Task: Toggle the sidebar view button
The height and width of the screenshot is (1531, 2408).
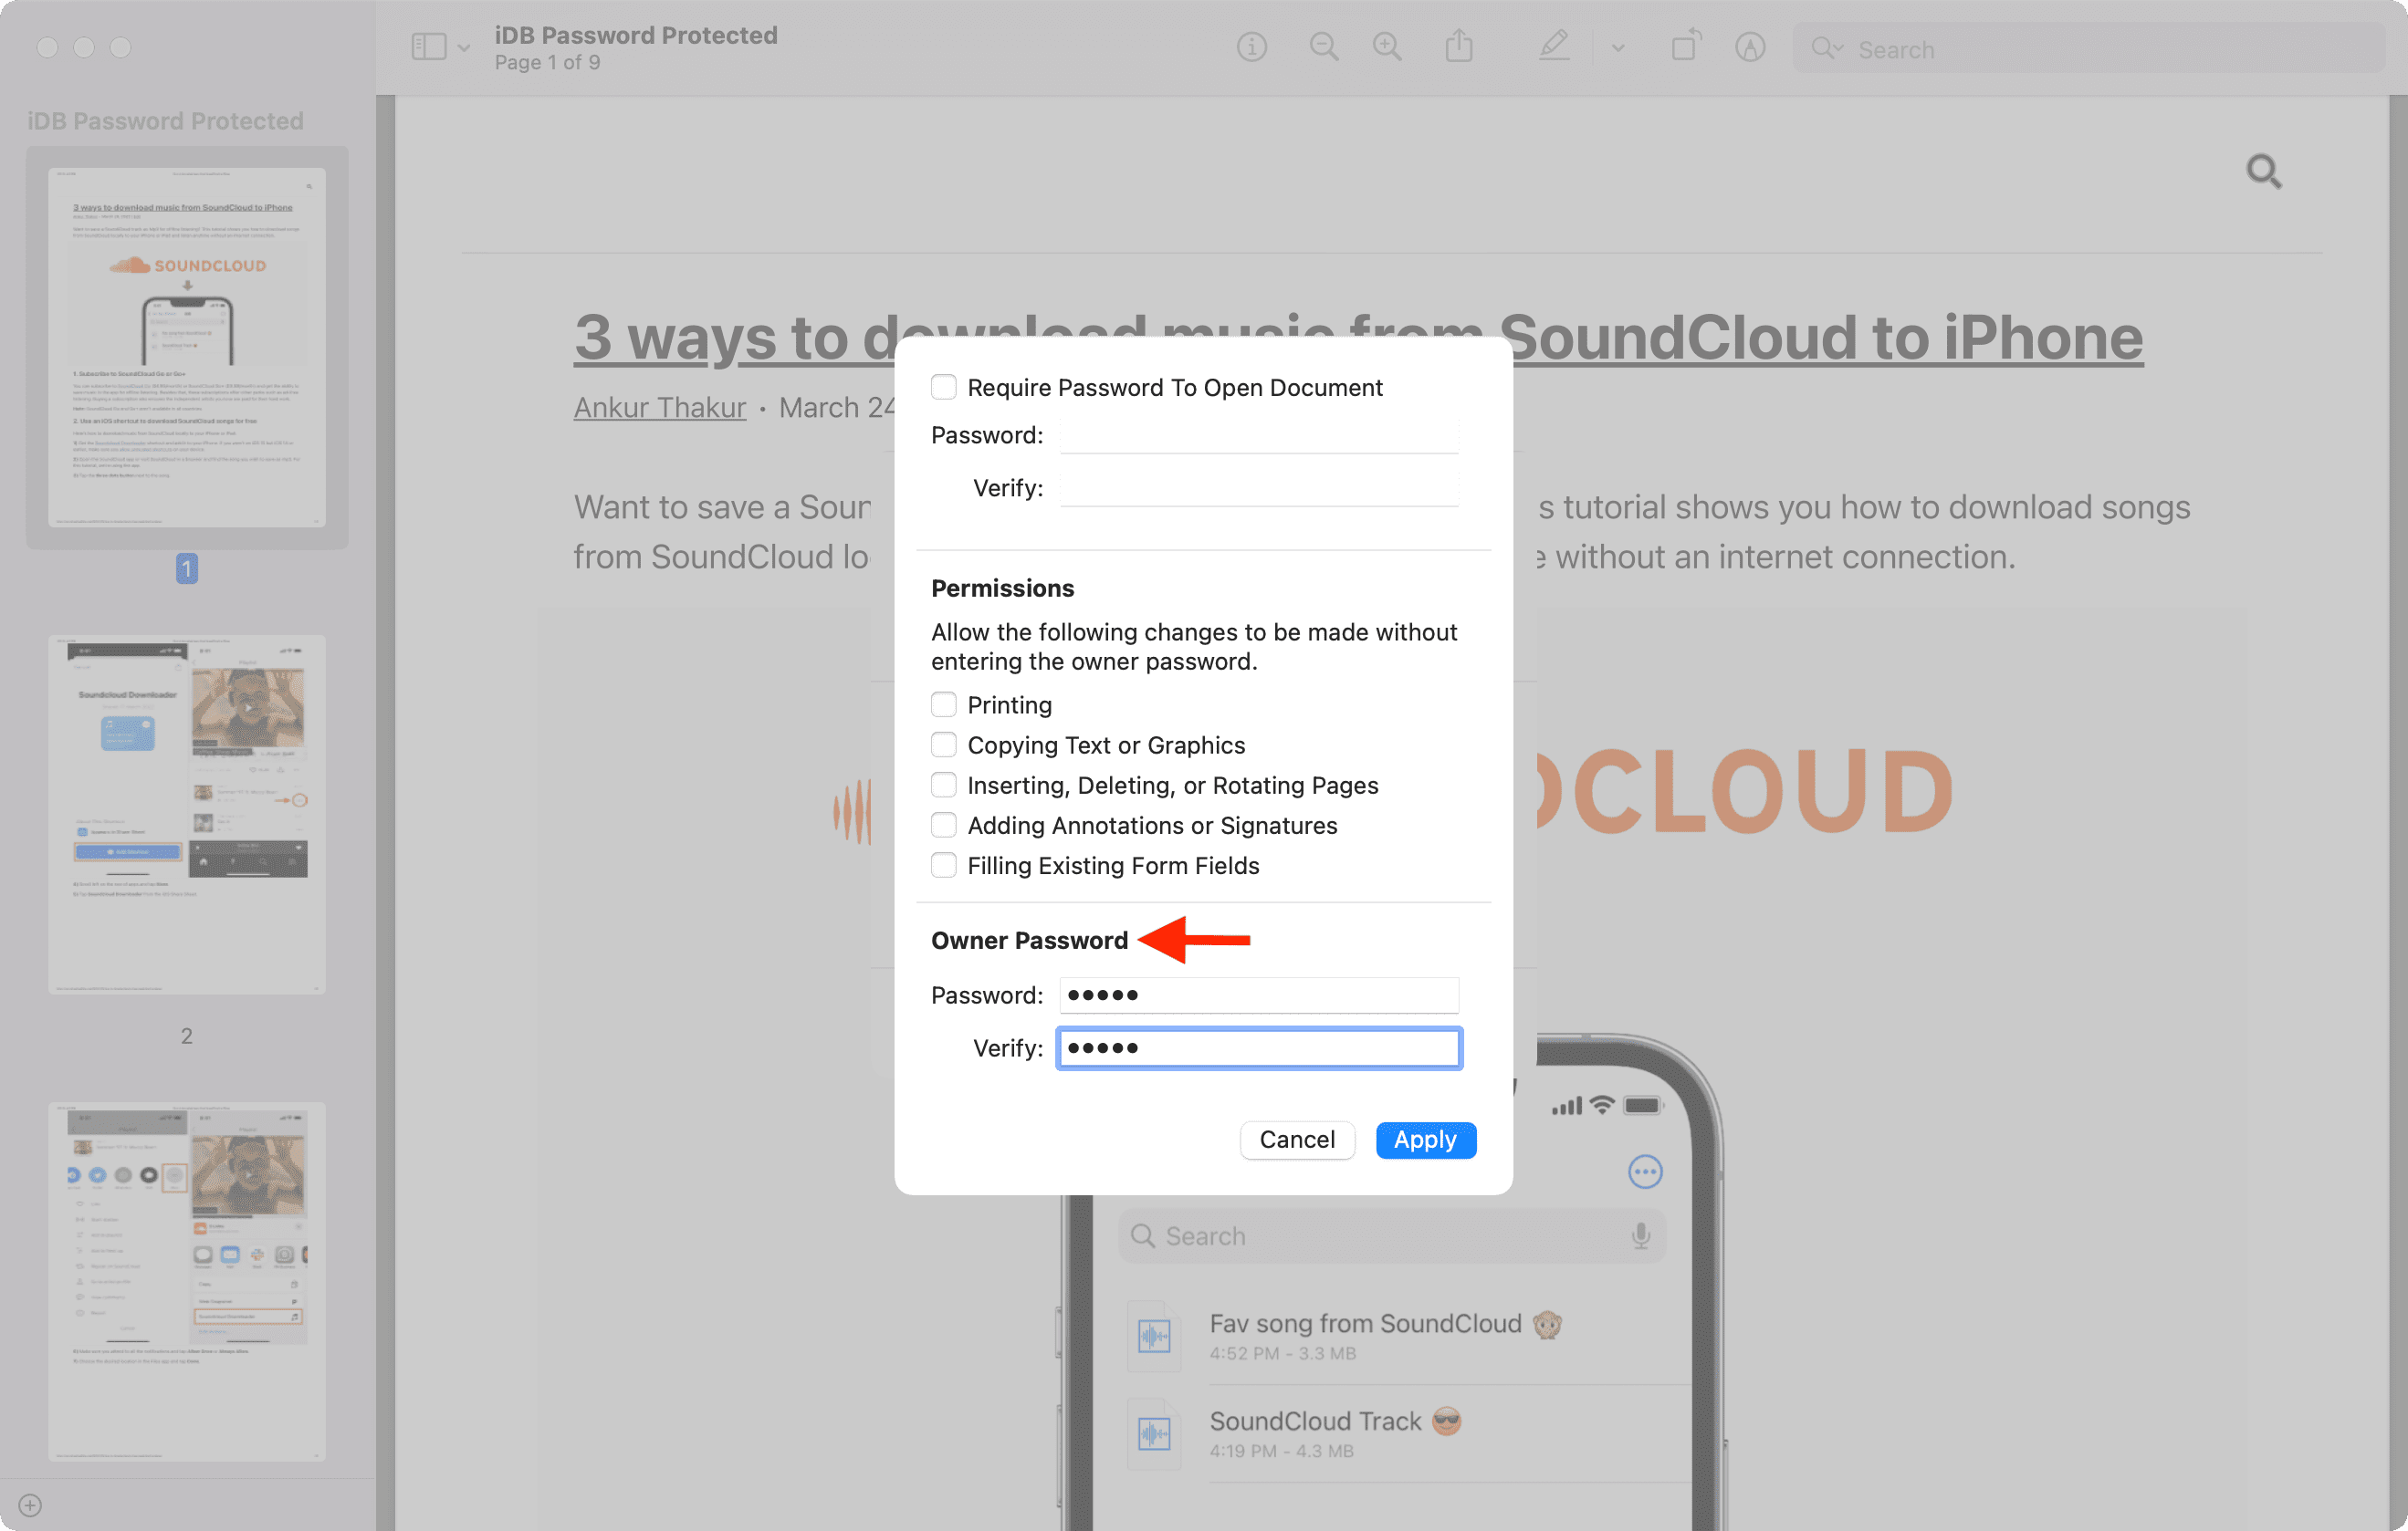Action: 428,47
